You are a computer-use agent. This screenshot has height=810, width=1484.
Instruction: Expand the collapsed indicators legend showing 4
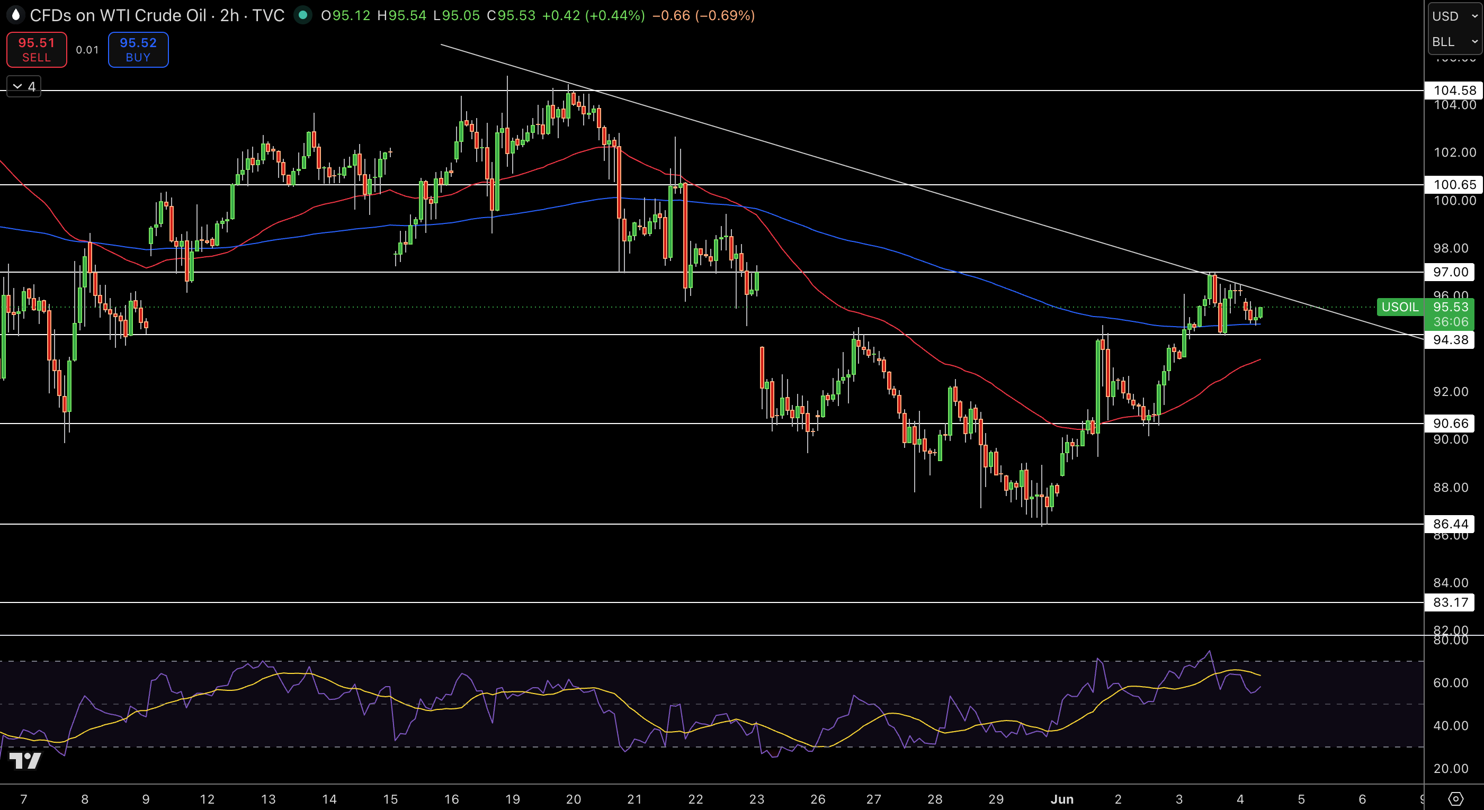coord(24,86)
